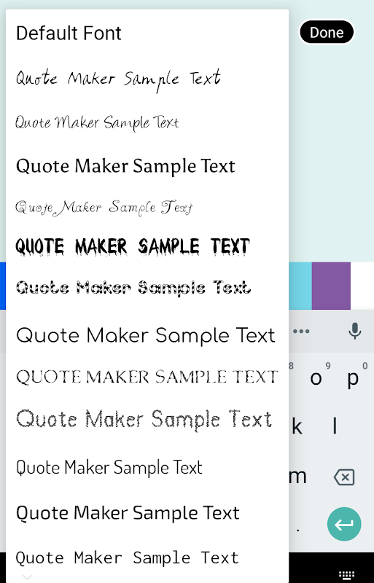Select the light blue color swatch
Screen dimensions: 374x583
pos(300,286)
